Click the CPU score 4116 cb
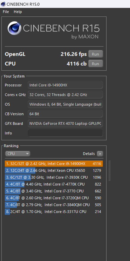This screenshot has height=261, width=130. pos(77,64)
